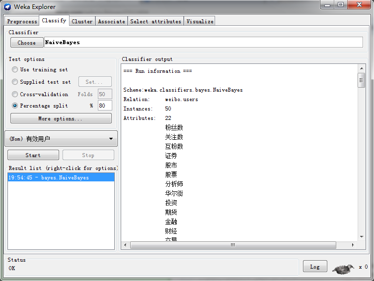This screenshot has width=374, height=281.
Task: Click the Scheme line in classifier output
Action: pos(183,90)
